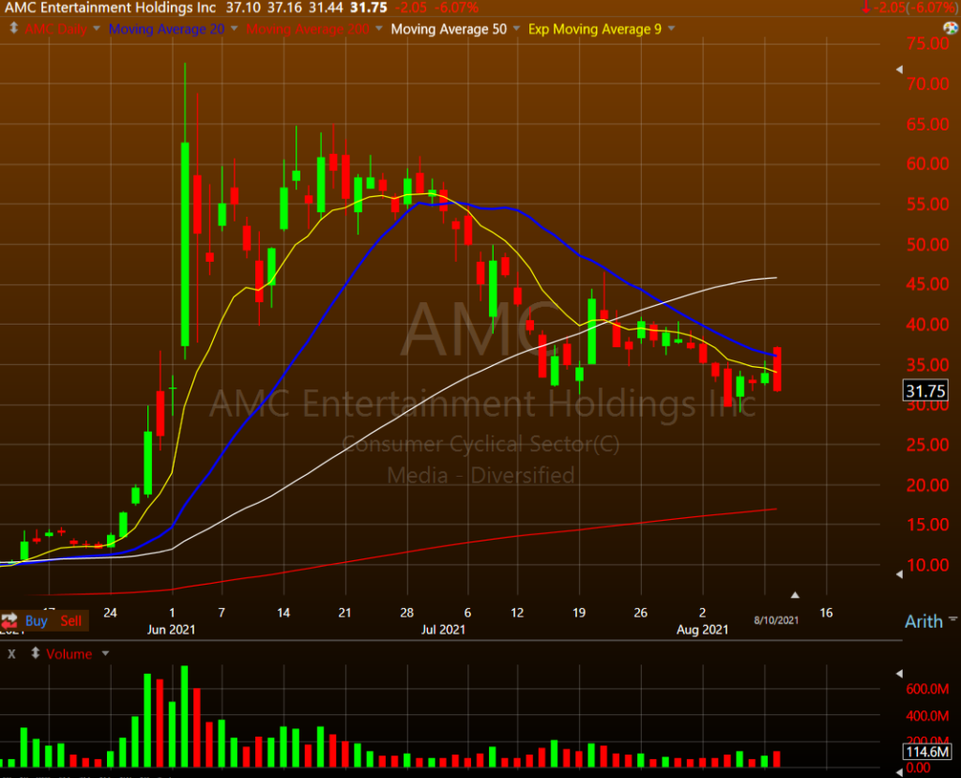The image size is (961, 778).
Task: Open the AMC Daily dropdown arrow
Action: (x=97, y=29)
